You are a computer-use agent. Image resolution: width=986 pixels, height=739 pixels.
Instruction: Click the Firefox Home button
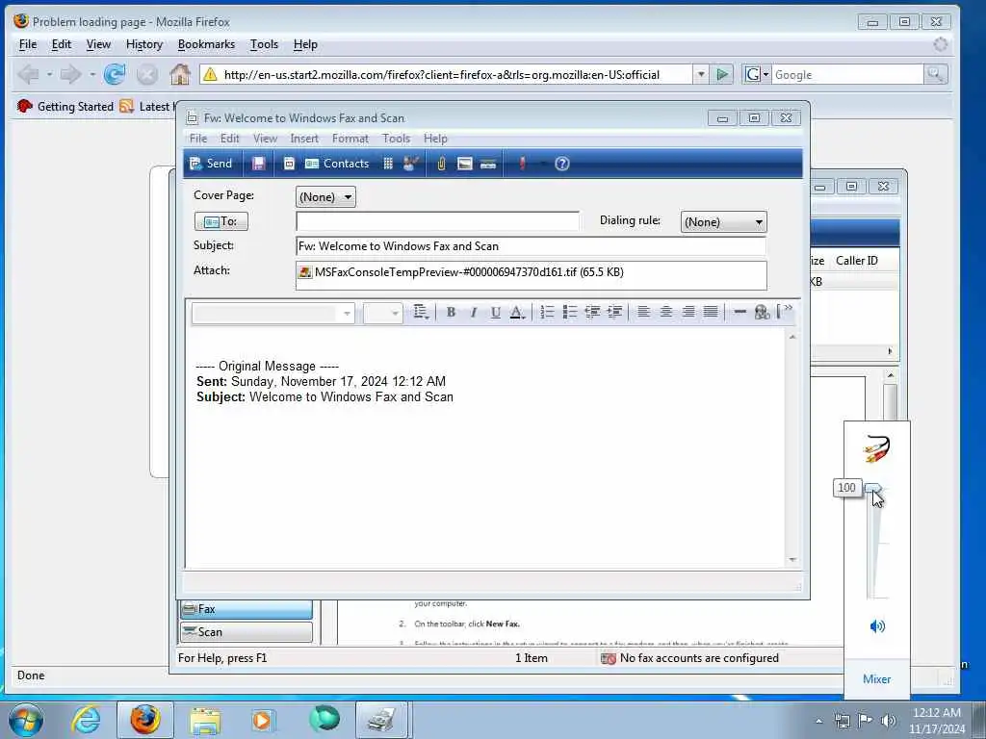[x=180, y=75]
